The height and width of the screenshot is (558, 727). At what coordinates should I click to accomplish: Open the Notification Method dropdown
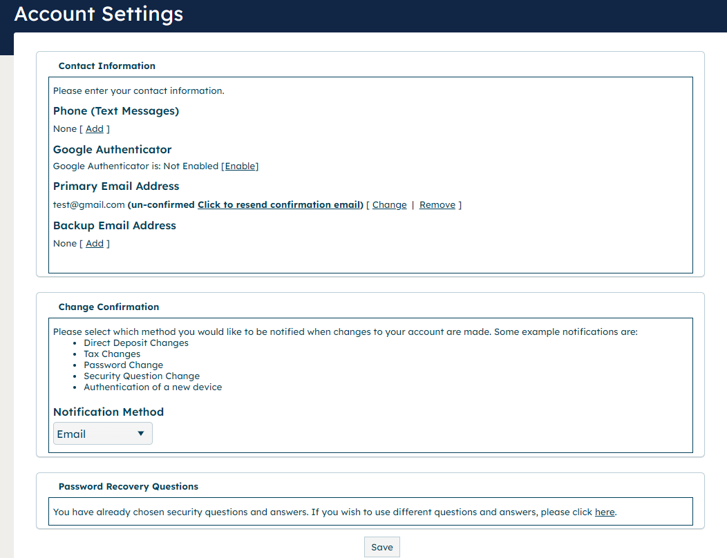click(102, 434)
